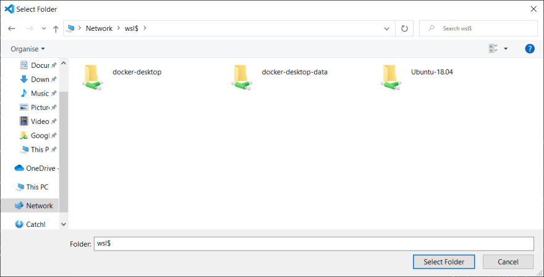Expand the chevron before Network in path
This screenshot has width=544, height=277.
80,28
